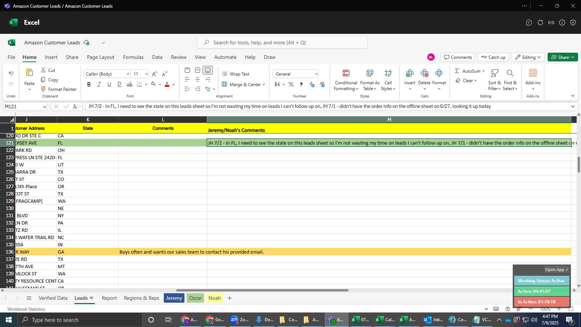
Task: Click AutoSum
Action: click(467, 71)
